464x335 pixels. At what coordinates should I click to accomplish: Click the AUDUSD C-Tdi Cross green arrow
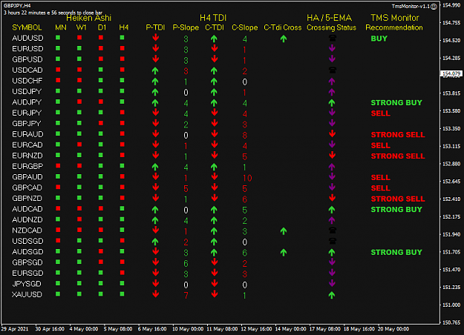click(284, 39)
